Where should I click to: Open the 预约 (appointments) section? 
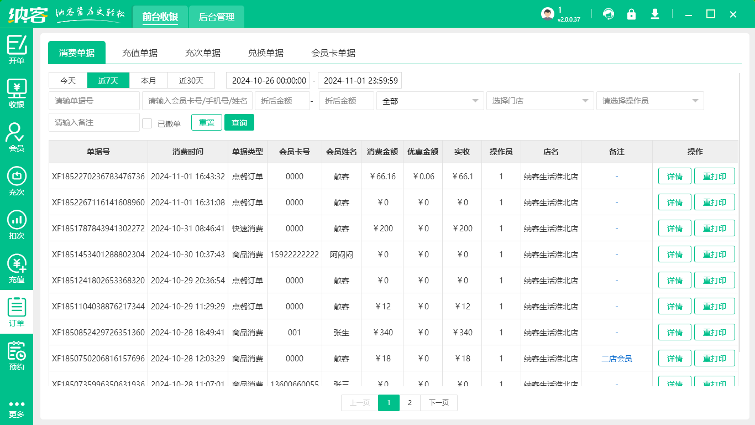tap(16, 354)
